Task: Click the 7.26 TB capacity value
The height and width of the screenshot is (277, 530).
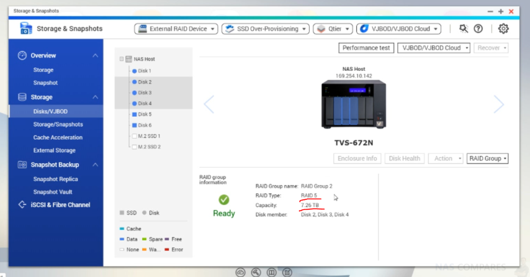Action: 310,206
